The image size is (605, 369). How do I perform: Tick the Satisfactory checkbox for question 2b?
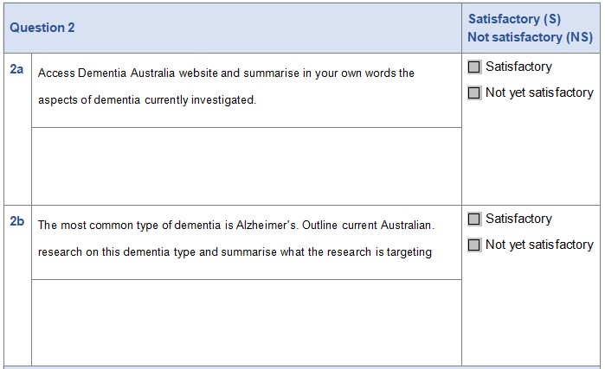point(474,219)
